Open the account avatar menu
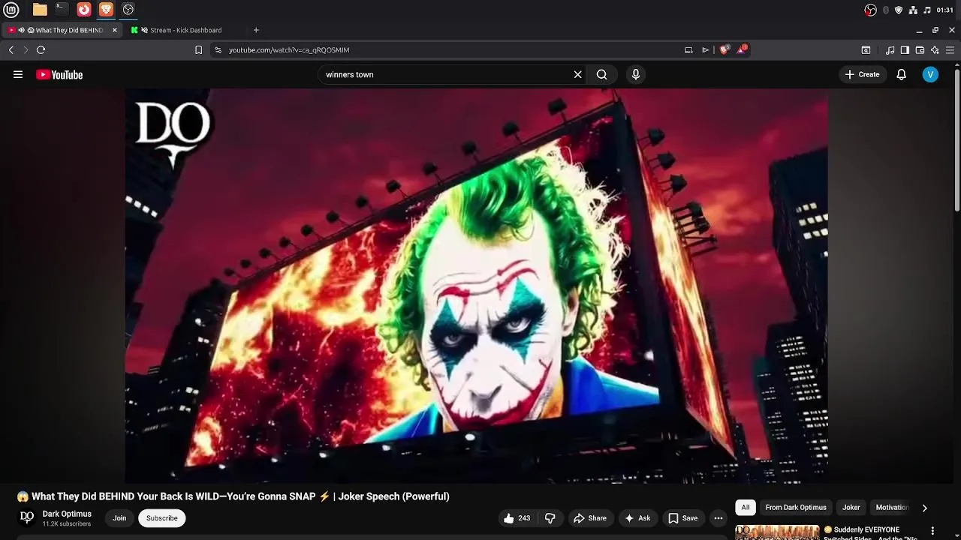 (x=930, y=74)
